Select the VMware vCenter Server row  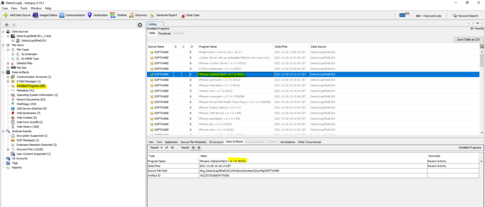313,63
